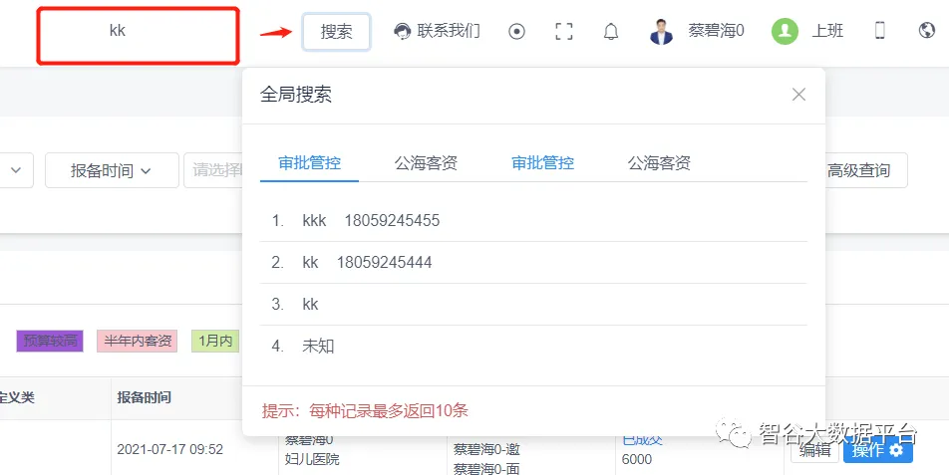Image resolution: width=949 pixels, height=475 pixels.
Task: Open the notification bell
Action: (611, 31)
